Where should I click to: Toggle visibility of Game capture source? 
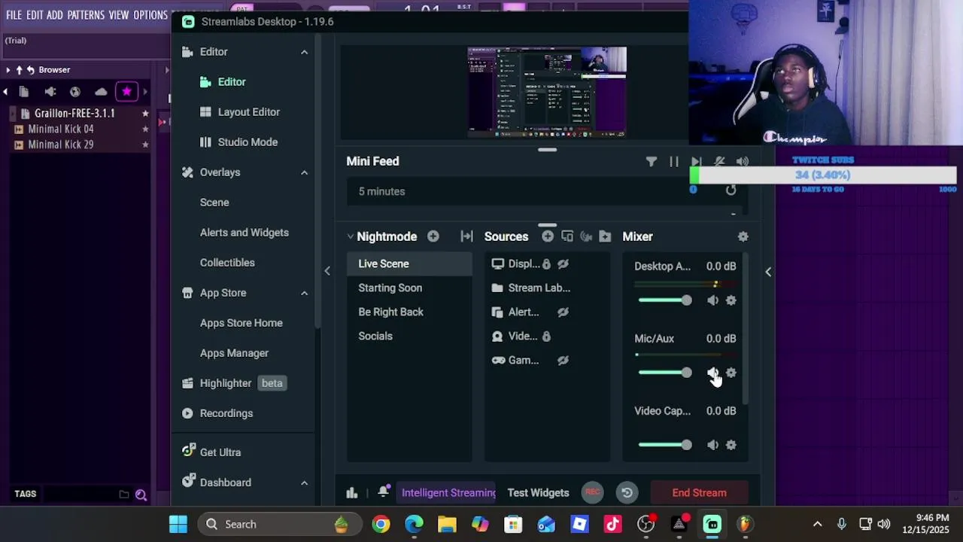coord(563,360)
